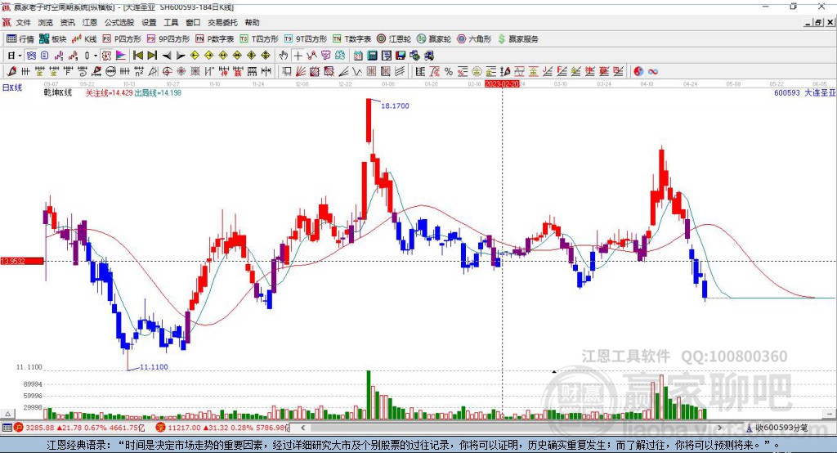Step chart left with black arrow
This screenshot has width=837, height=453.
click(167, 56)
